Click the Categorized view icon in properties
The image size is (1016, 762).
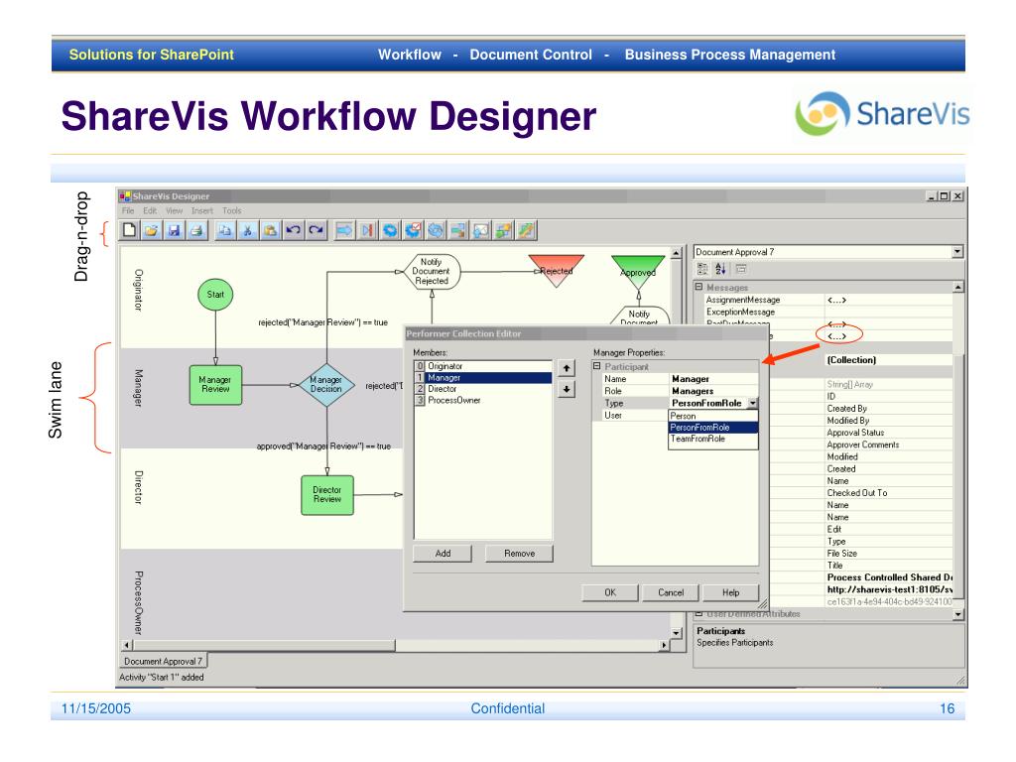[702, 268]
